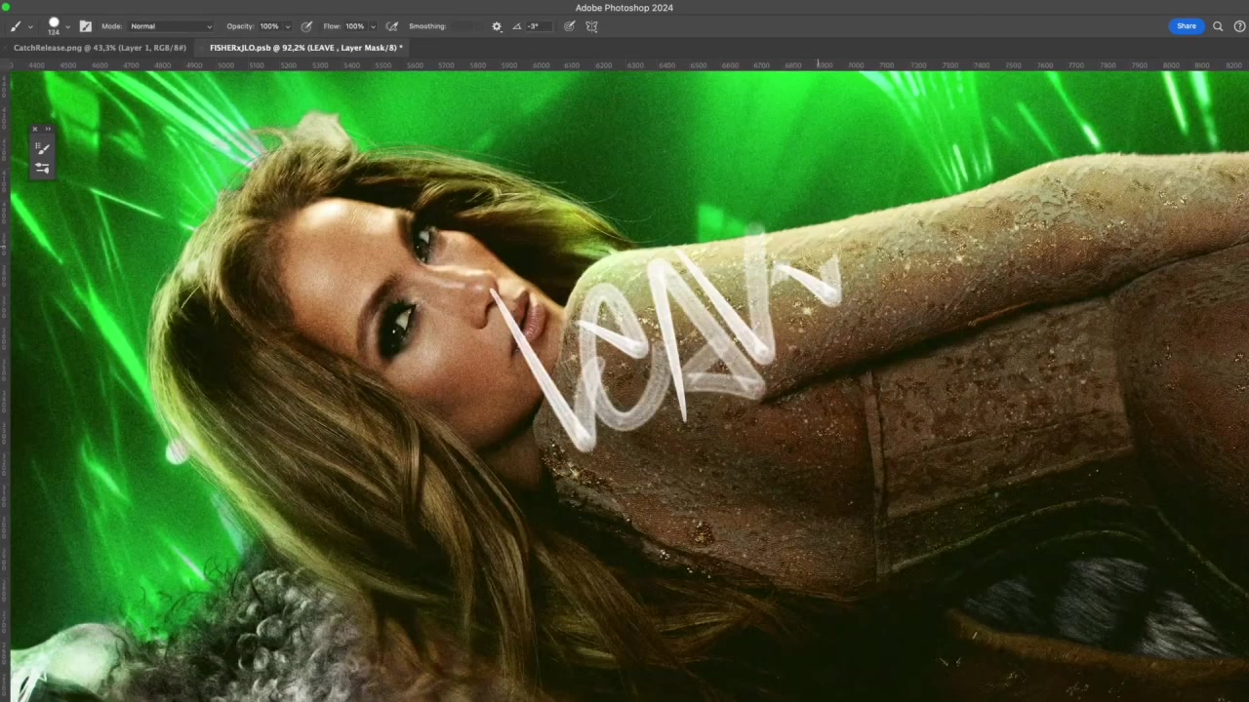Open symmetry paint butterfly options
The width and height of the screenshot is (1249, 702).
(591, 26)
